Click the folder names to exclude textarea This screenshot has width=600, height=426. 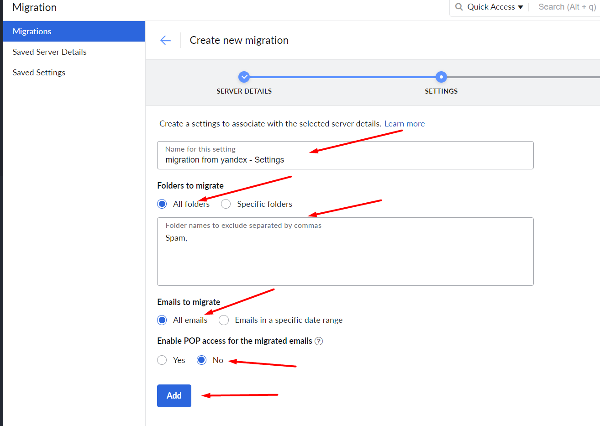(x=345, y=252)
